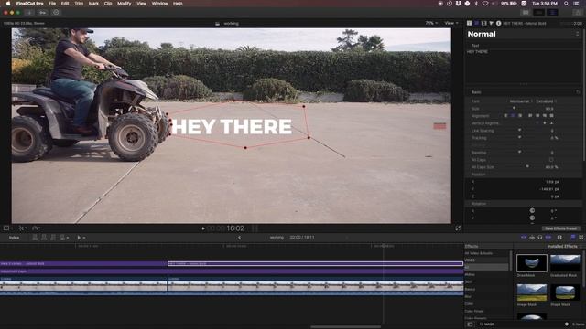The height and width of the screenshot is (329, 586).
Task: Toggle full screen viewer playback
Action: point(458,228)
